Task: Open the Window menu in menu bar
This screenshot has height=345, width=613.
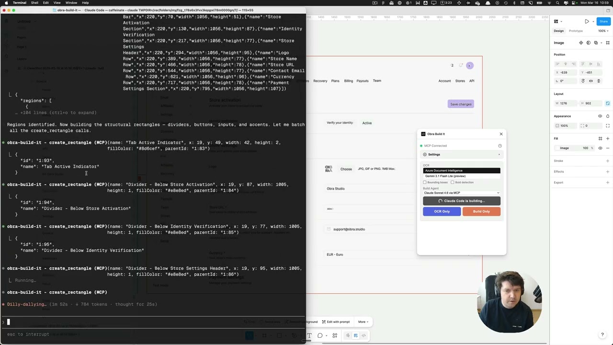Action: [71, 3]
